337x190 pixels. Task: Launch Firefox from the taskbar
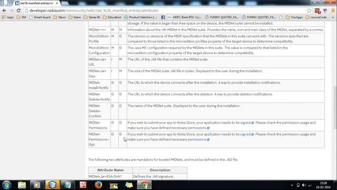tap(98, 185)
